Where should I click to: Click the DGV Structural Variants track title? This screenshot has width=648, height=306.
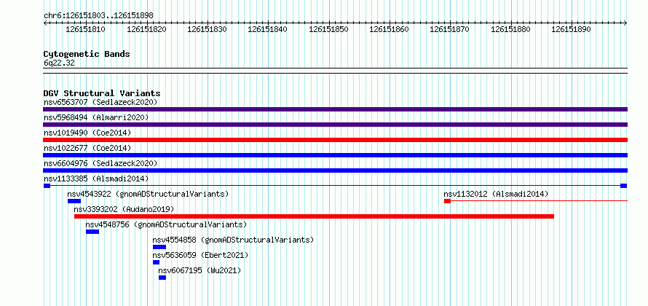102,93
